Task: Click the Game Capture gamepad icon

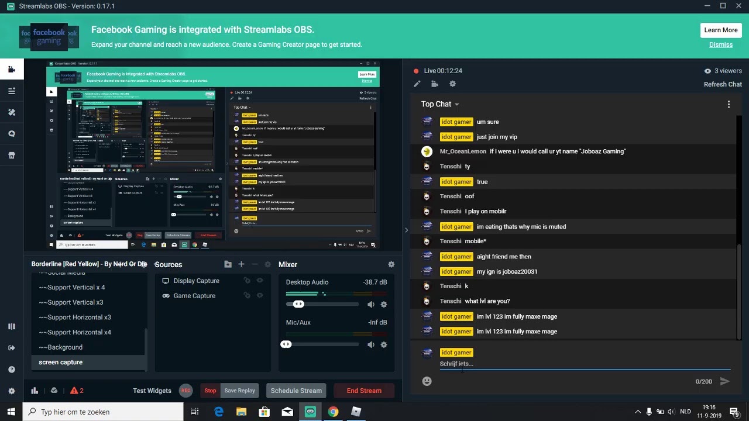Action: (166, 296)
